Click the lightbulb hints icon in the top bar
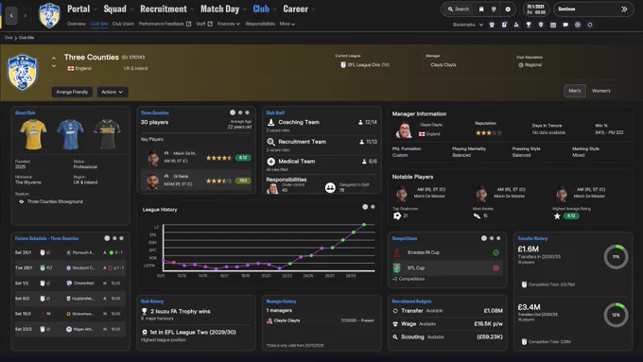Viewport: 643px width, 362px height. tap(494, 9)
